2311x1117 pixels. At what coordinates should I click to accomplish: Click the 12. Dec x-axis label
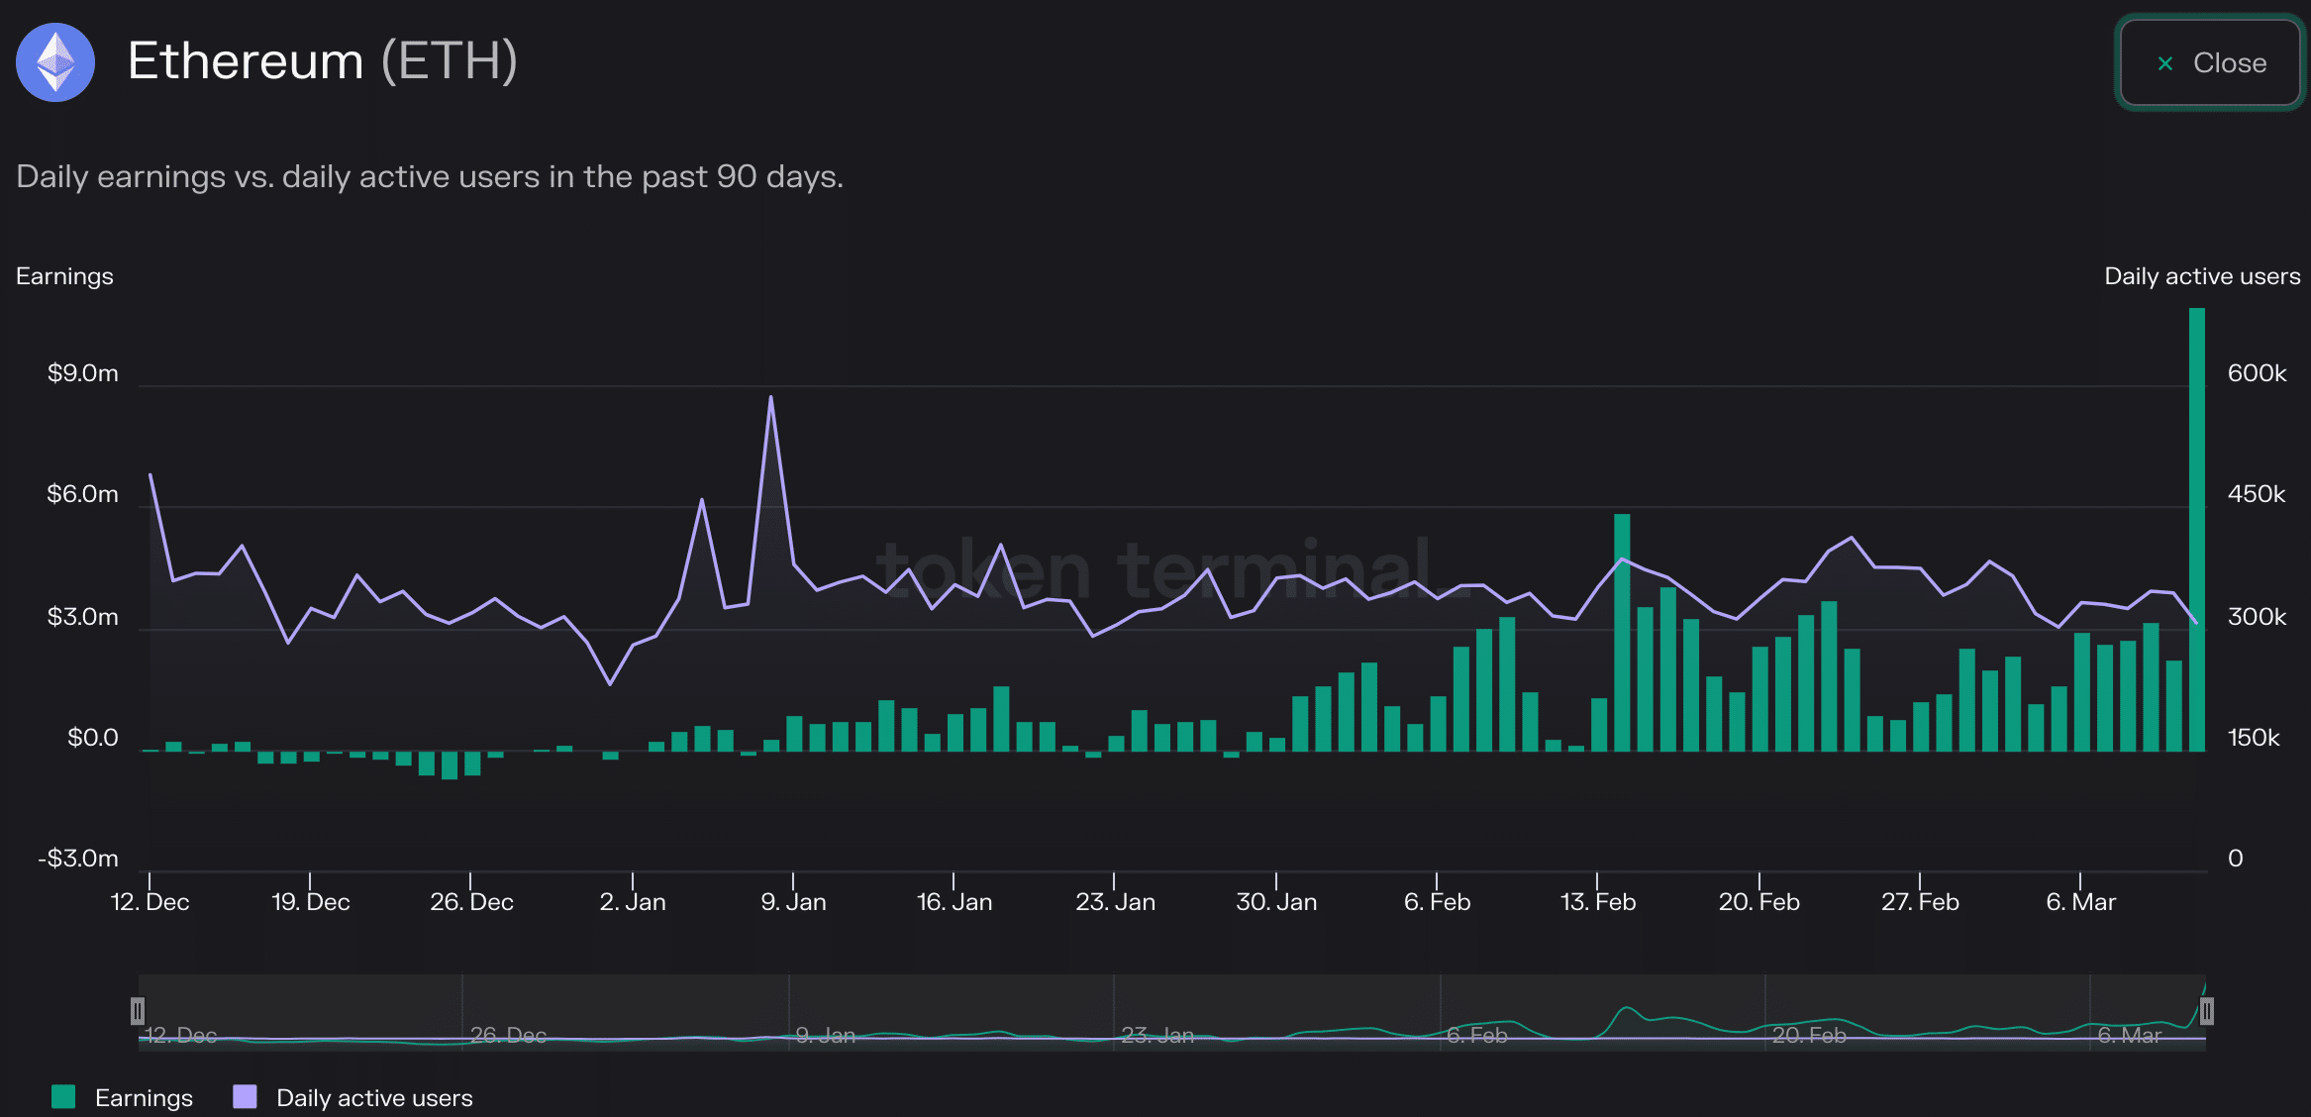tap(150, 902)
